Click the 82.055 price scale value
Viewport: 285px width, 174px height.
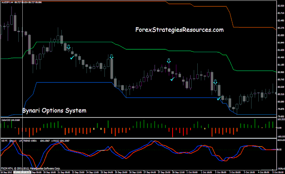[x=281, y=35]
